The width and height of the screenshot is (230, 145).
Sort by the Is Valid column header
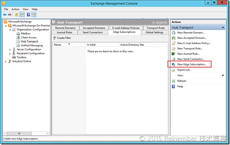point(102,45)
